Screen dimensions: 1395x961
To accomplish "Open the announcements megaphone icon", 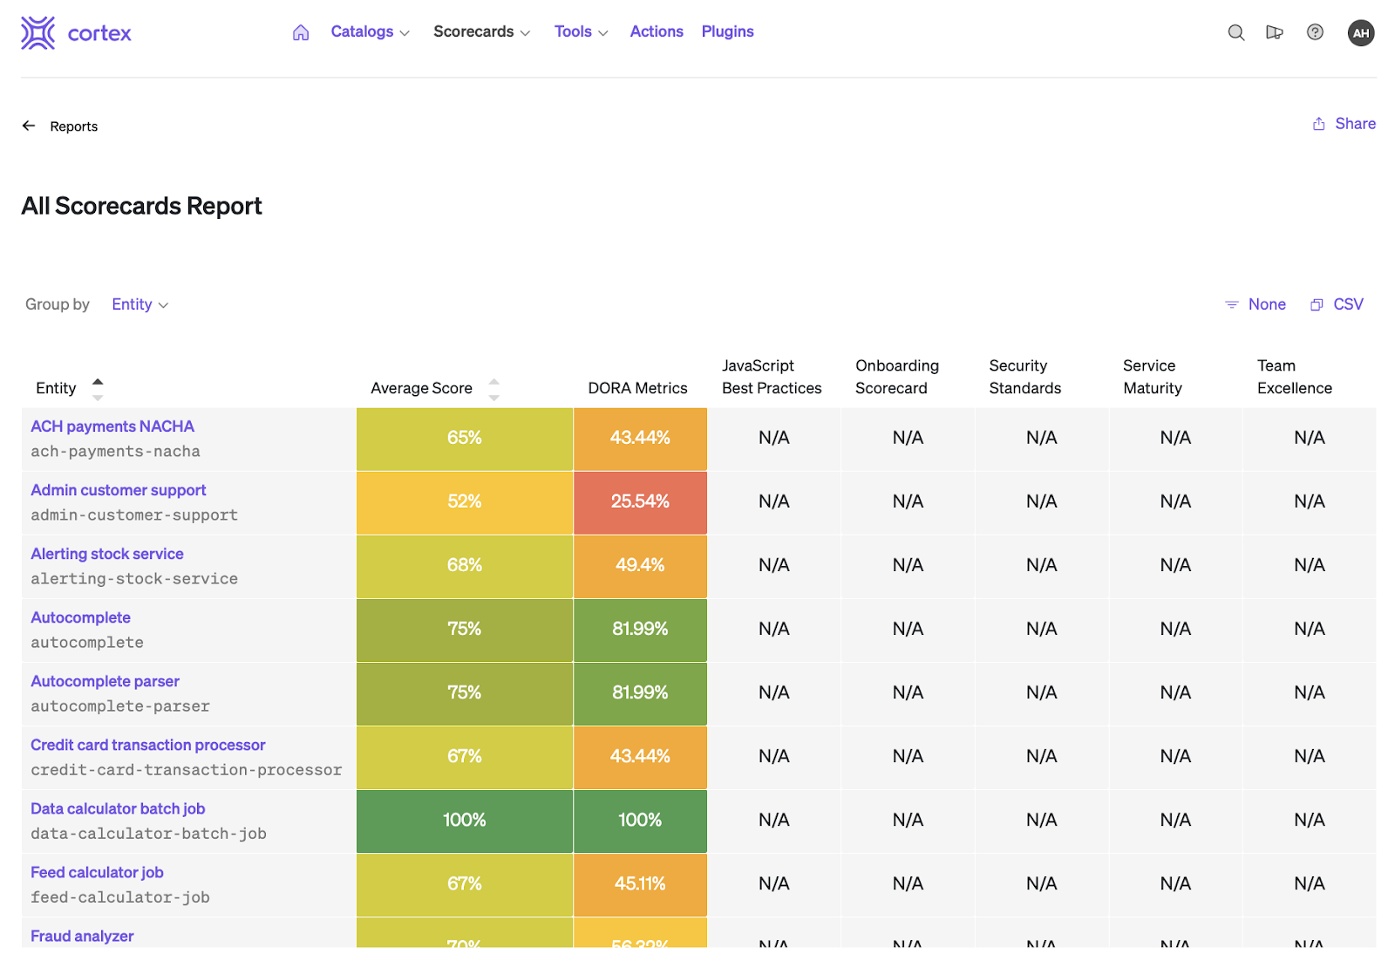I will point(1275,32).
